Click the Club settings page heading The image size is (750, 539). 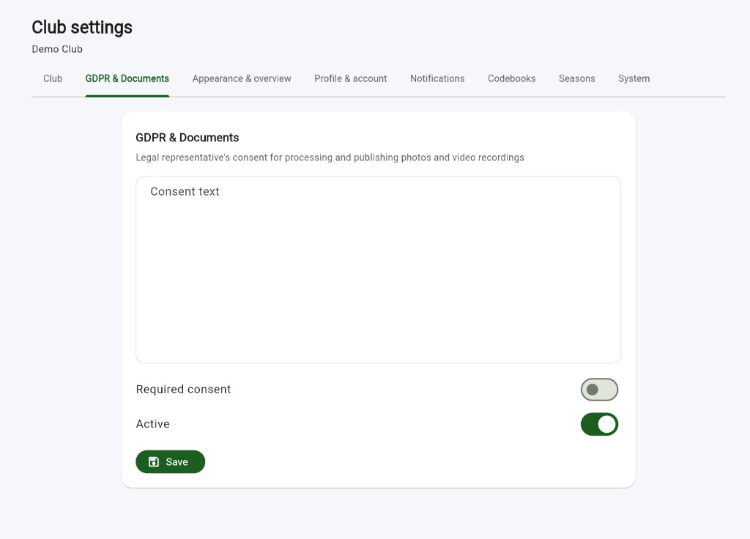pos(82,27)
